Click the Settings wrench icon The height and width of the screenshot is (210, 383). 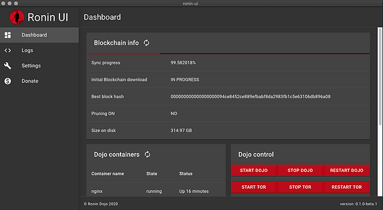(7, 65)
